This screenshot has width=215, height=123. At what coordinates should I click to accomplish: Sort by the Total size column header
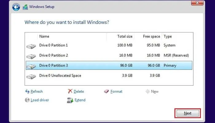tap(125, 36)
